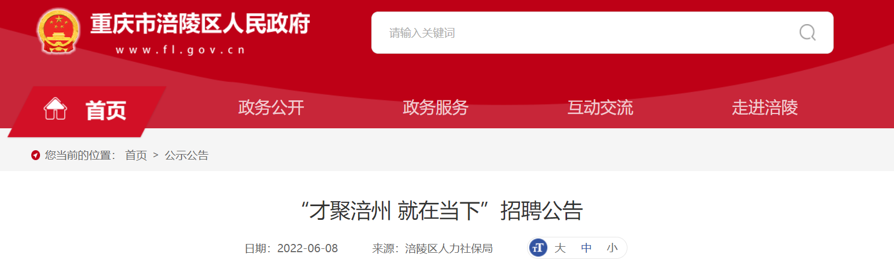894x267 pixels.
Task: Click the red location pin icon
Action: (36, 155)
